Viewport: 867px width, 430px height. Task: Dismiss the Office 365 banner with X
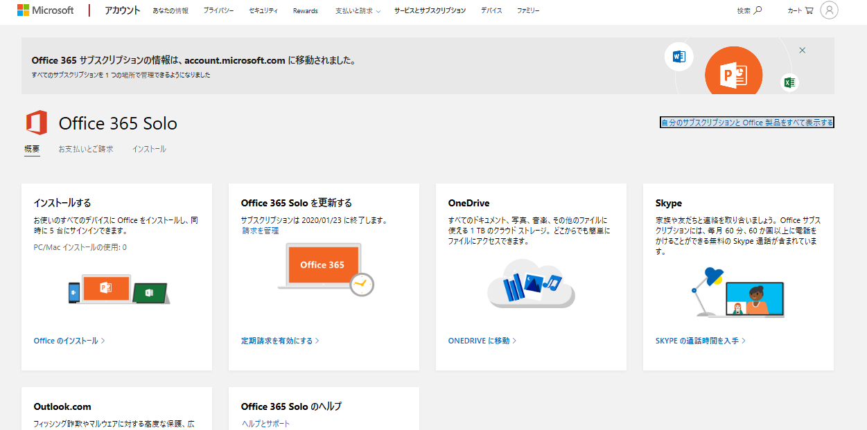point(803,51)
